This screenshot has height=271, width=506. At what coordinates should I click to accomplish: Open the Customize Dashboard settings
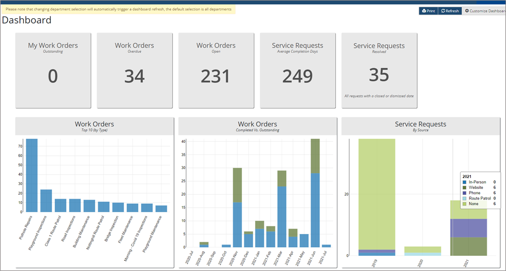485,11
